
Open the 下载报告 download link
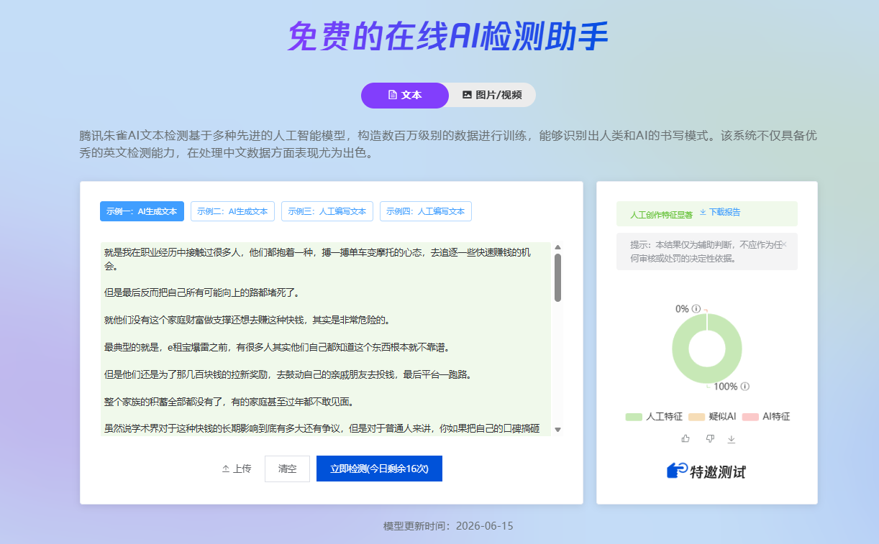[x=720, y=213]
